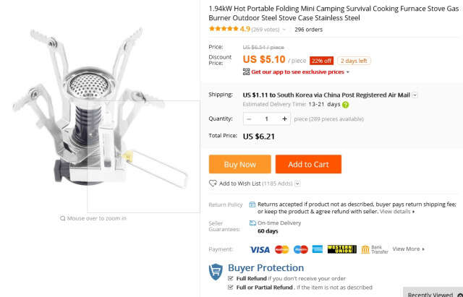Viewport: 463px width, 297px height.
Task: Click the Western Union payment logo
Action: (342, 249)
